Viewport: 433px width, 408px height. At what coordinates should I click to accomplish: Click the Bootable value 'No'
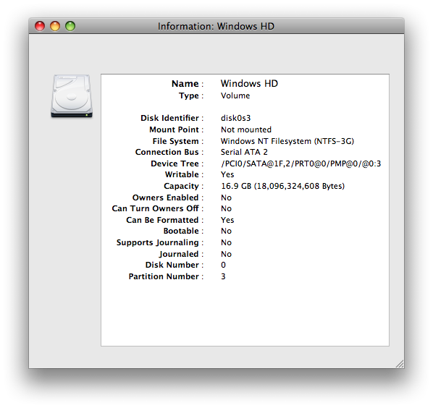tap(226, 231)
